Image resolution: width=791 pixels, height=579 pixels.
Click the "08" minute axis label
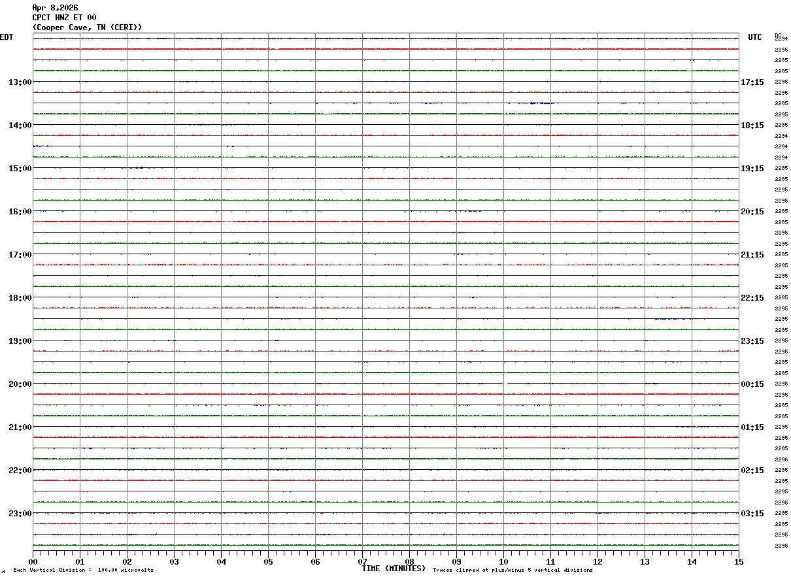pyautogui.click(x=410, y=562)
